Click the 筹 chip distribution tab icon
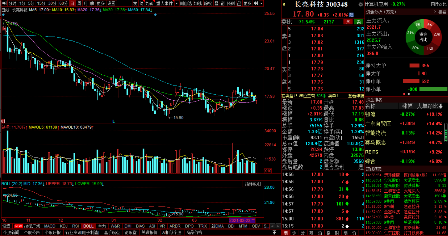 pyautogui.click(x=311, y=233)
